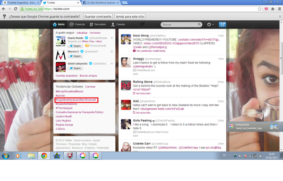The image size is (283, 181).
Task: Open trend Conselho Nacional de Transporte Público
Action: pos(79,112)
